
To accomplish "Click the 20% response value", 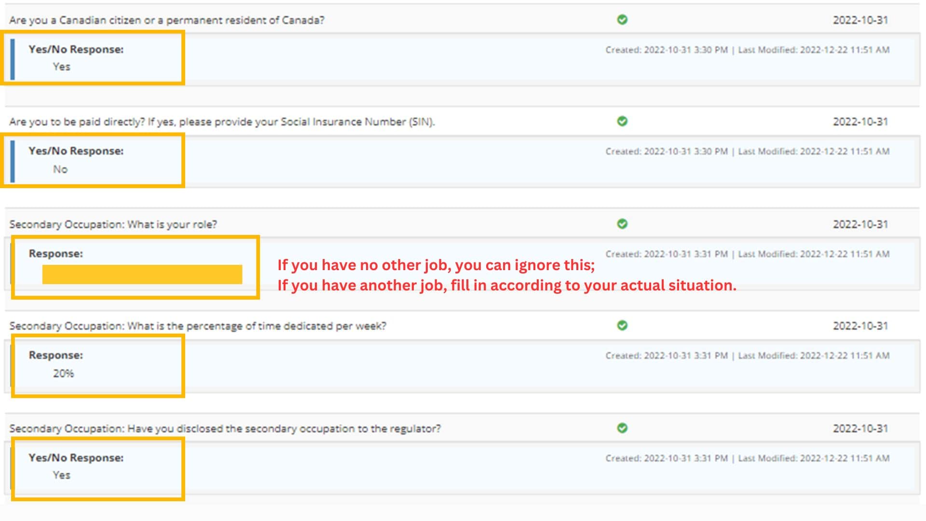I will pyautogui.click(x=63, y=373).
